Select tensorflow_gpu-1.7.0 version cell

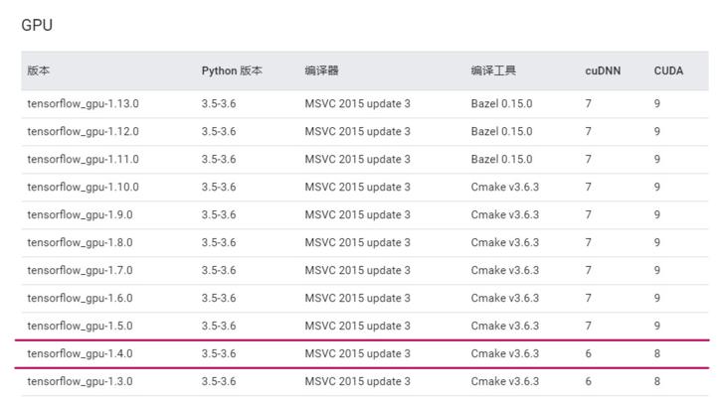[x=80, y=271]
